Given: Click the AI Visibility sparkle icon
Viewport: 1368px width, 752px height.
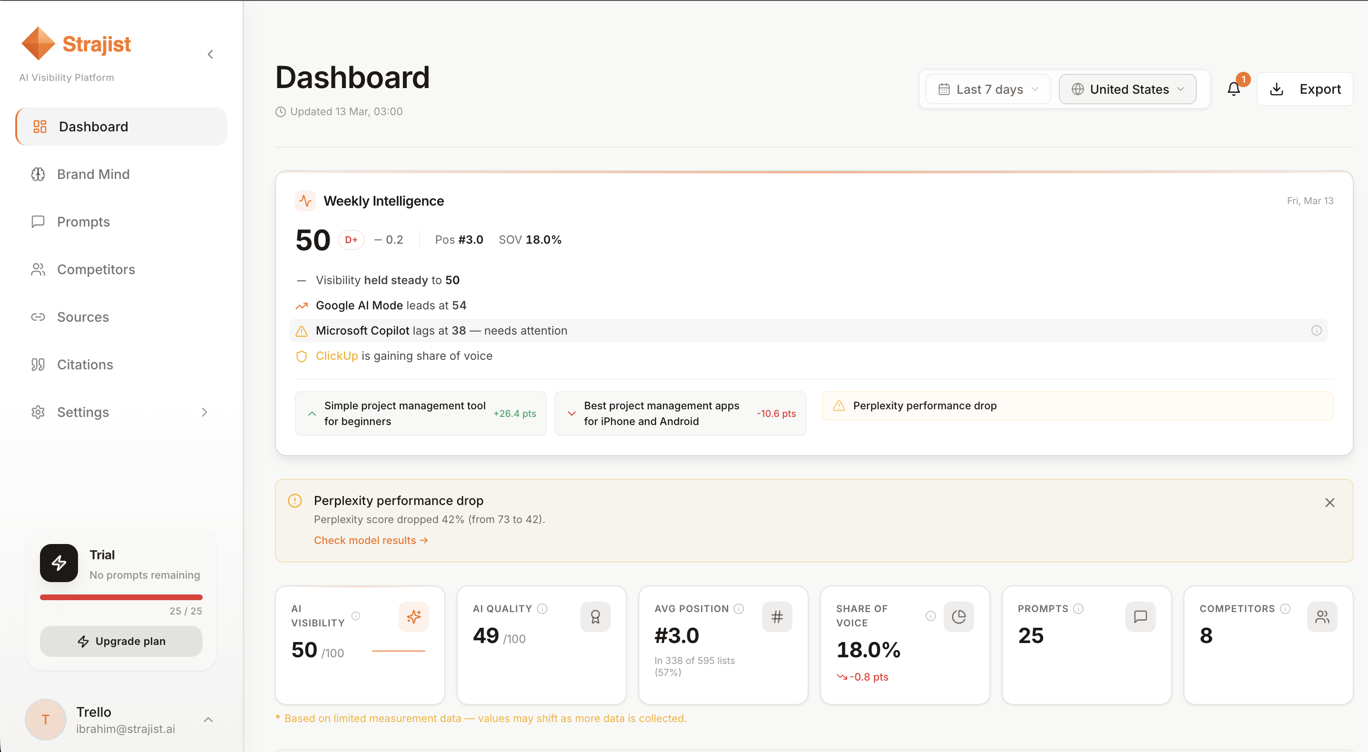Looking at the screenshot, I should [x=414, y=616].
